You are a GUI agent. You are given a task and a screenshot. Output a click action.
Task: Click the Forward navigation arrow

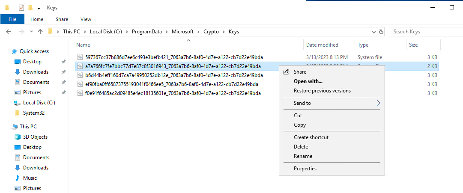(21, 32)
